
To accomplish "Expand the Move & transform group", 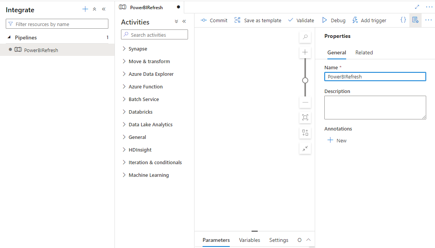I will pos(124,61).
